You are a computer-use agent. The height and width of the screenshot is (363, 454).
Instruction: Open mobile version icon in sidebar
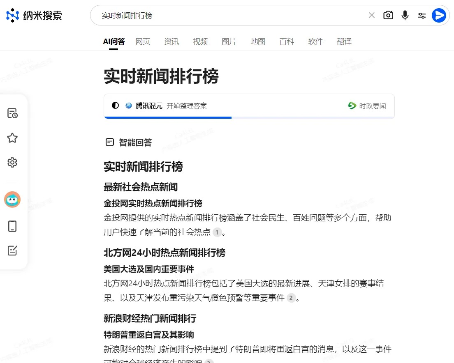click(12, 226)
